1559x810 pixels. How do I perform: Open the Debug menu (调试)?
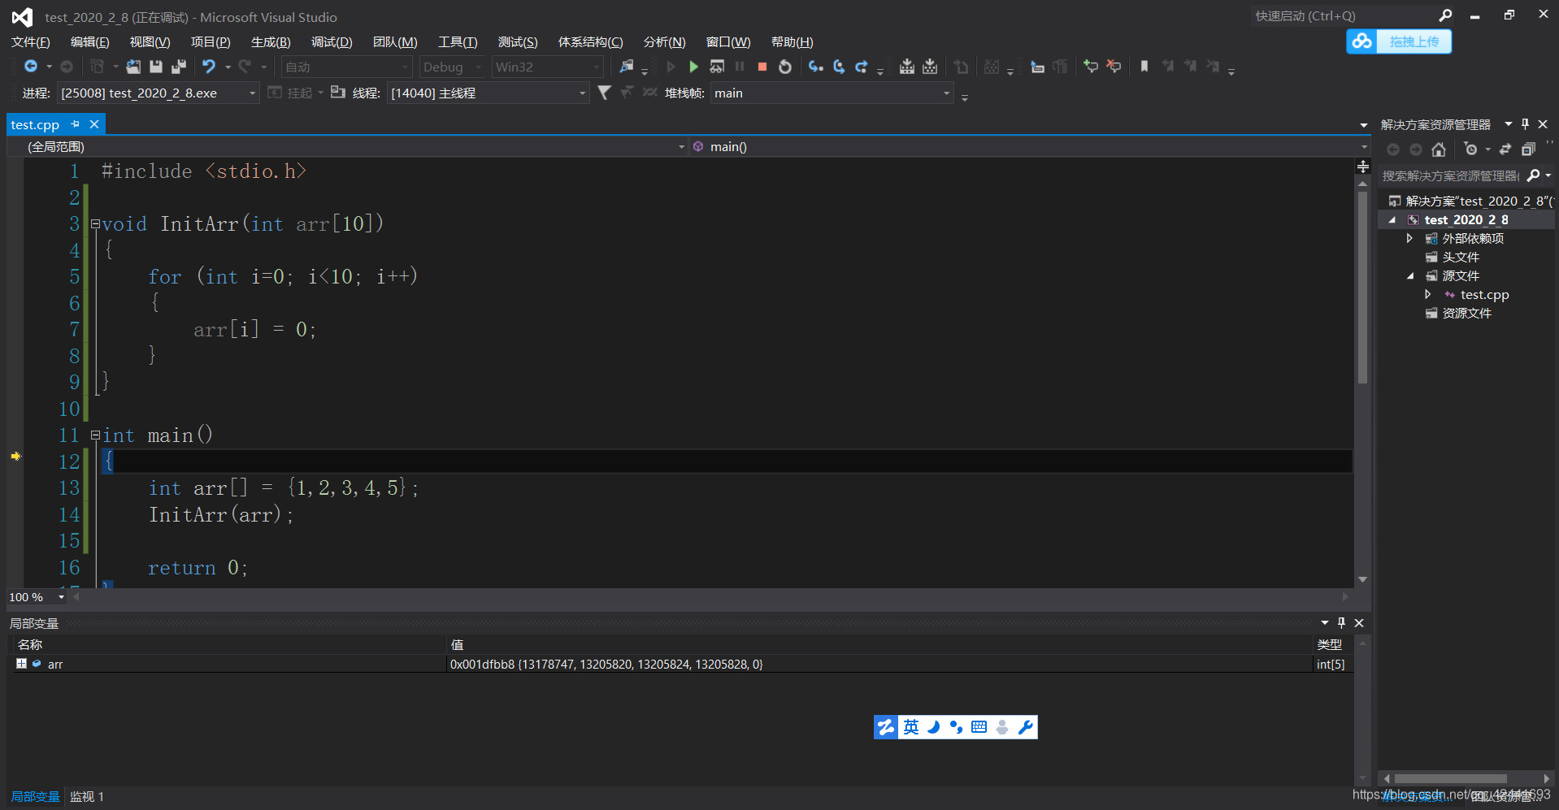332,41
